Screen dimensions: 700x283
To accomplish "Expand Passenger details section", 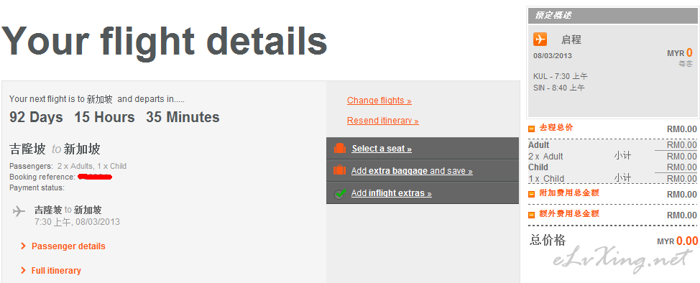I will click(68, 246).
